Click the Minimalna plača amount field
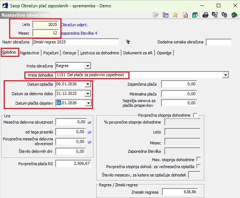 tap(179, 94)
